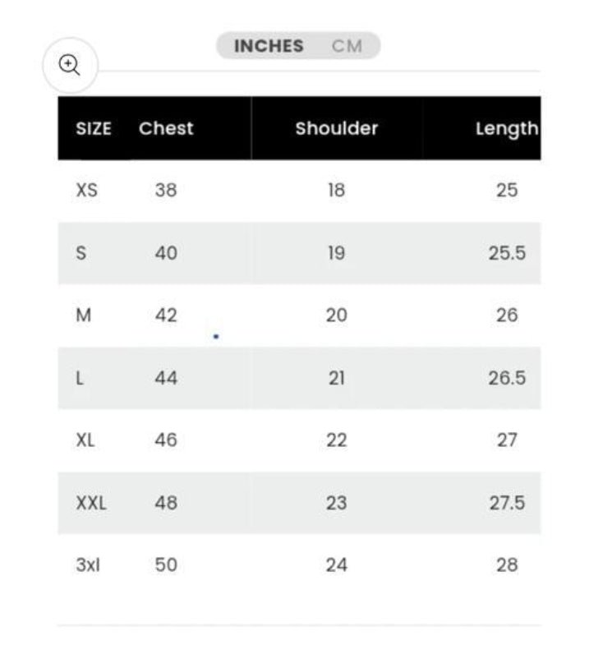
Task: Select the XXL size row label
Action: click(91, 503)
